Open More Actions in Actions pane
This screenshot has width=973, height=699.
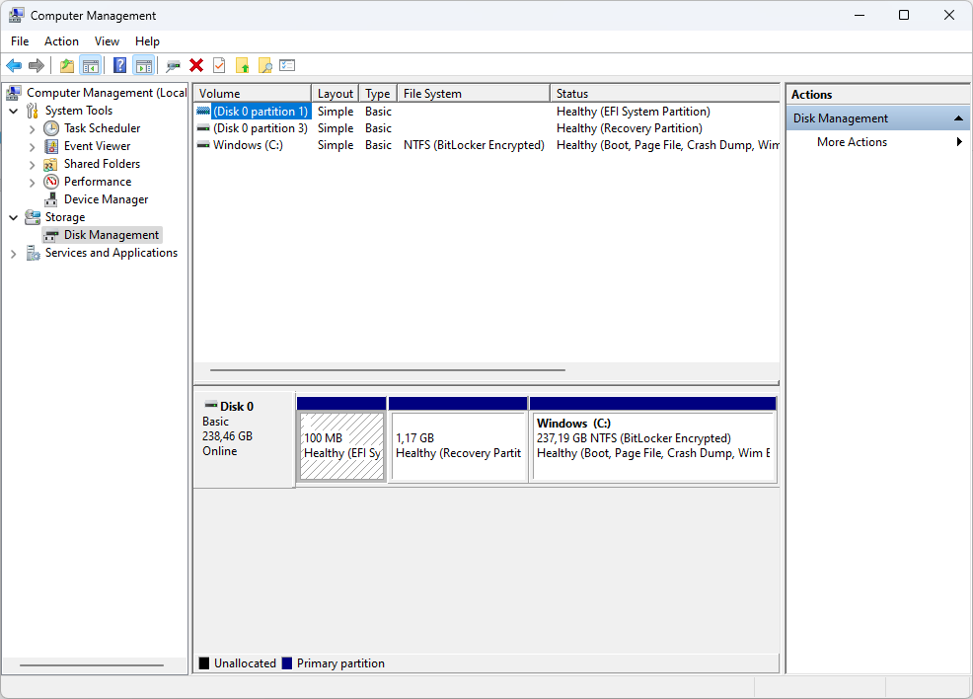852,142
